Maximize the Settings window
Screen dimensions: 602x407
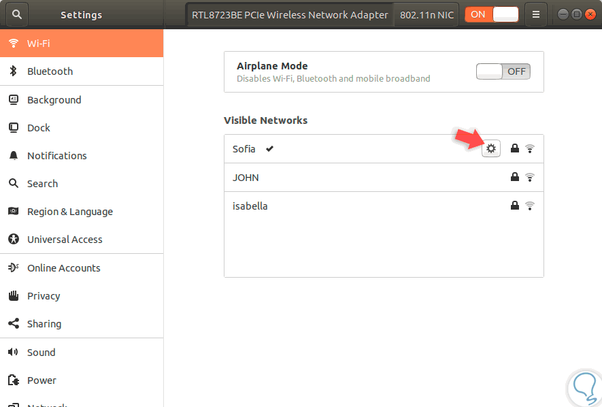coord(577,14)
